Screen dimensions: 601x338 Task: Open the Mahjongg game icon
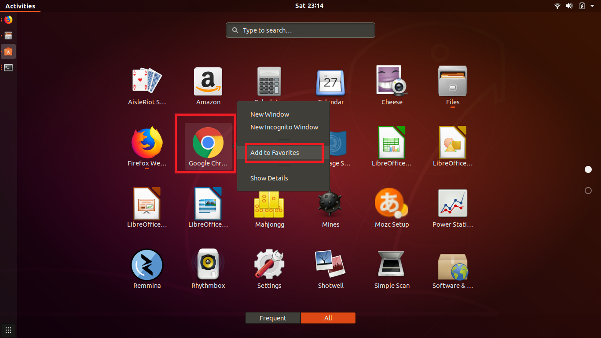coord(269,204)
